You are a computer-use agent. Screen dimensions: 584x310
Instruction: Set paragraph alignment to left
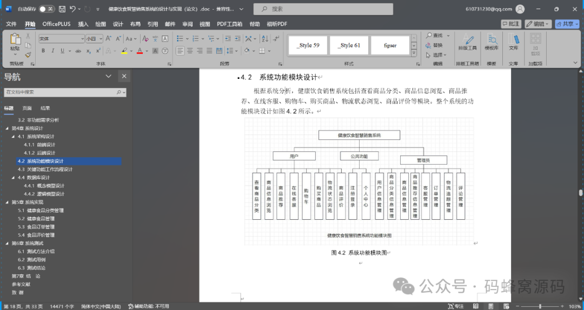tap(180, 51)
